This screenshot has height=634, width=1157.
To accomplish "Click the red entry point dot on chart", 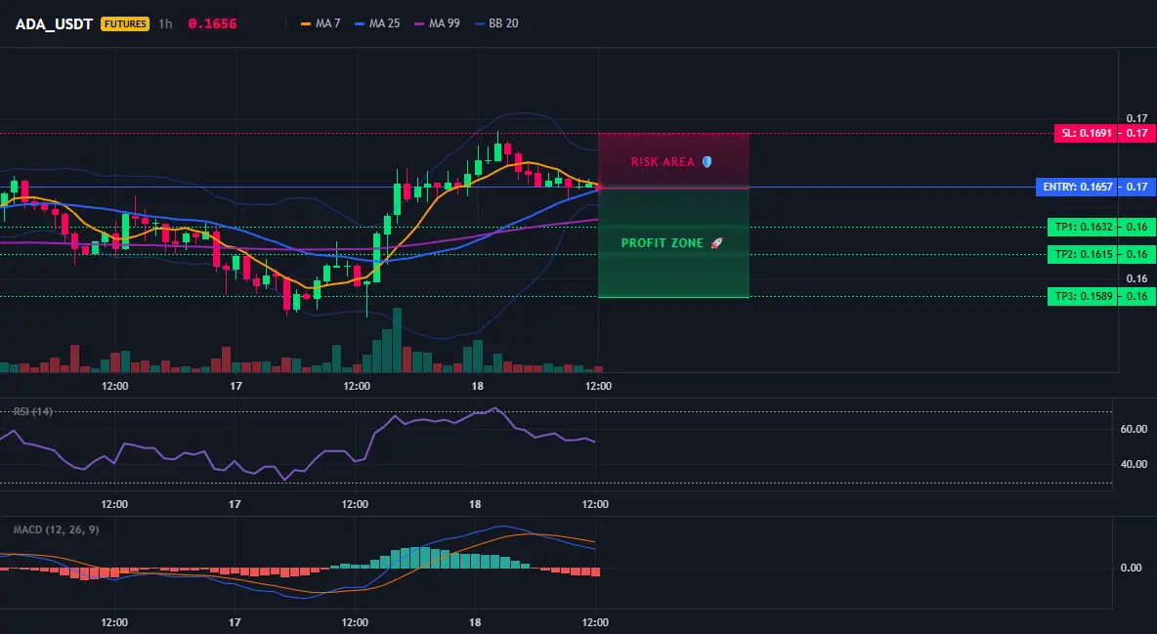I will 598,188.
